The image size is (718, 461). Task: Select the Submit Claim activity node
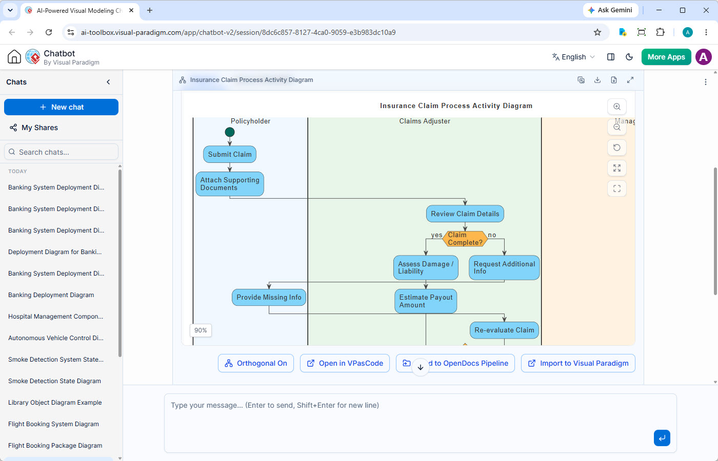(230, 154)
